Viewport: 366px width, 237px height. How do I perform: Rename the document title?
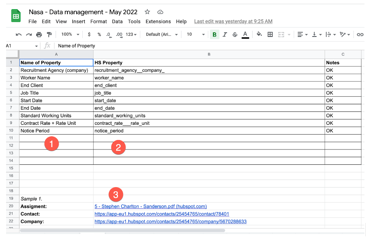83,12
